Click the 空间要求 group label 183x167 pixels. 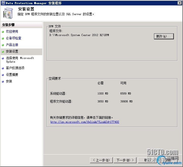55,78
